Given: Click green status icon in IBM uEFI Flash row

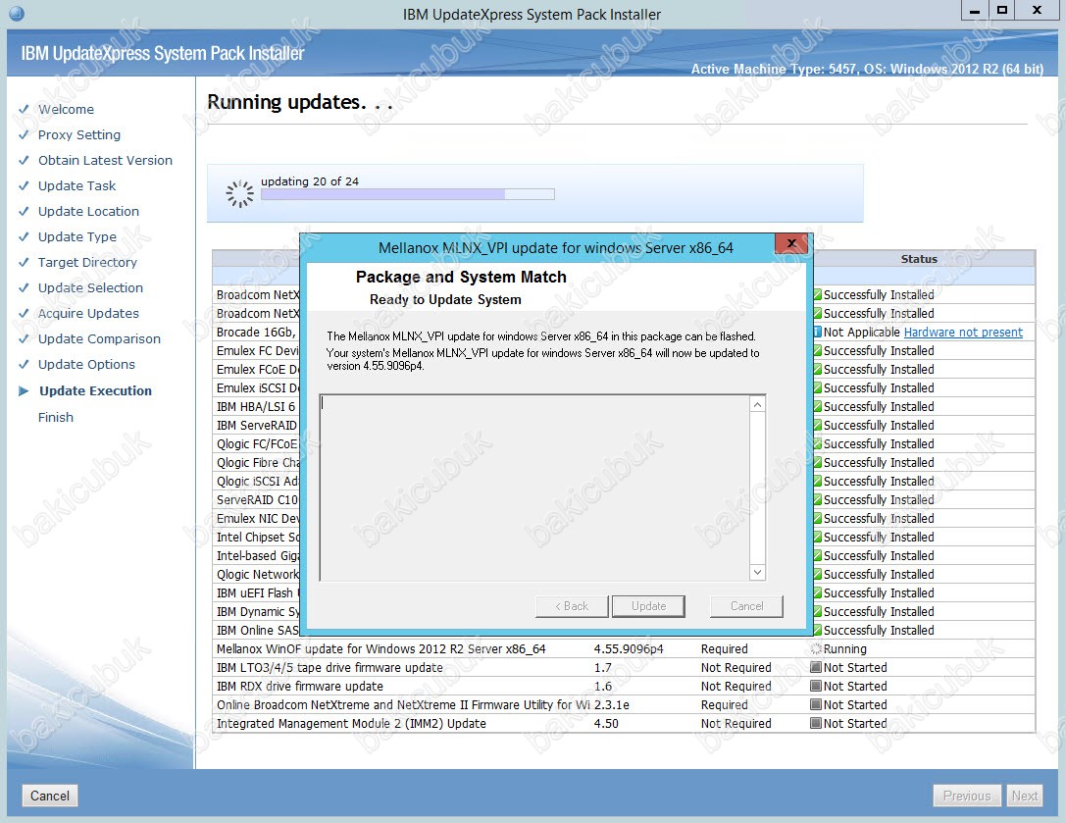Looking at the screenshot, I should [x=817, y=593].
